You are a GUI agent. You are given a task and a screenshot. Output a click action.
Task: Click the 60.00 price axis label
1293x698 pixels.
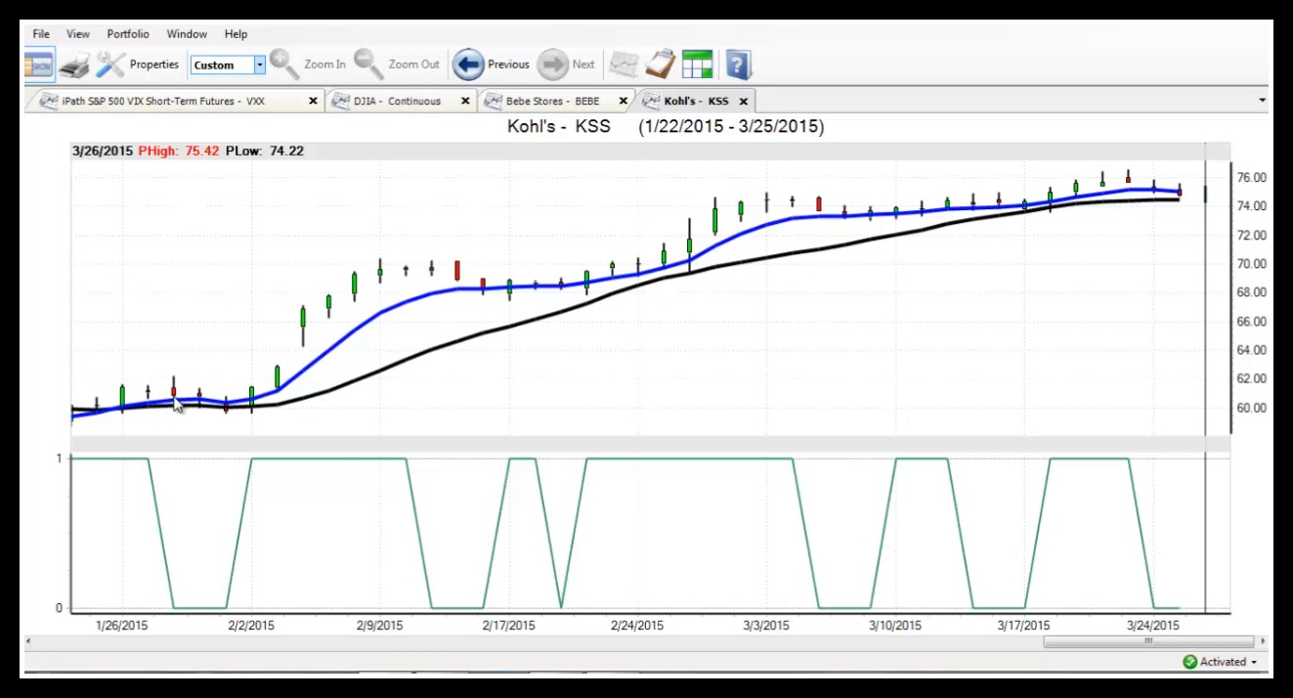point(1252,408)
